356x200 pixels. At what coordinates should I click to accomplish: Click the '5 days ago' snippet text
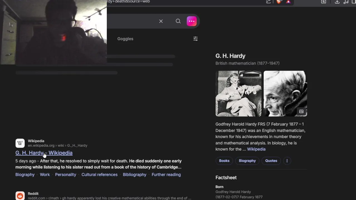[26, 161]
